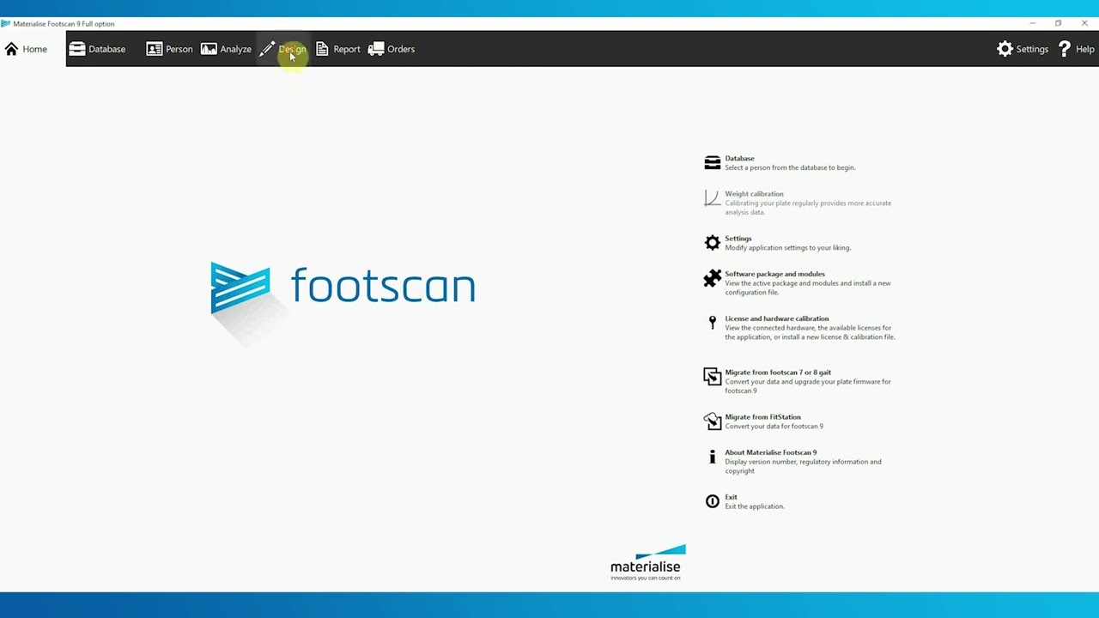Switch to the Person tab

point(169,49)
